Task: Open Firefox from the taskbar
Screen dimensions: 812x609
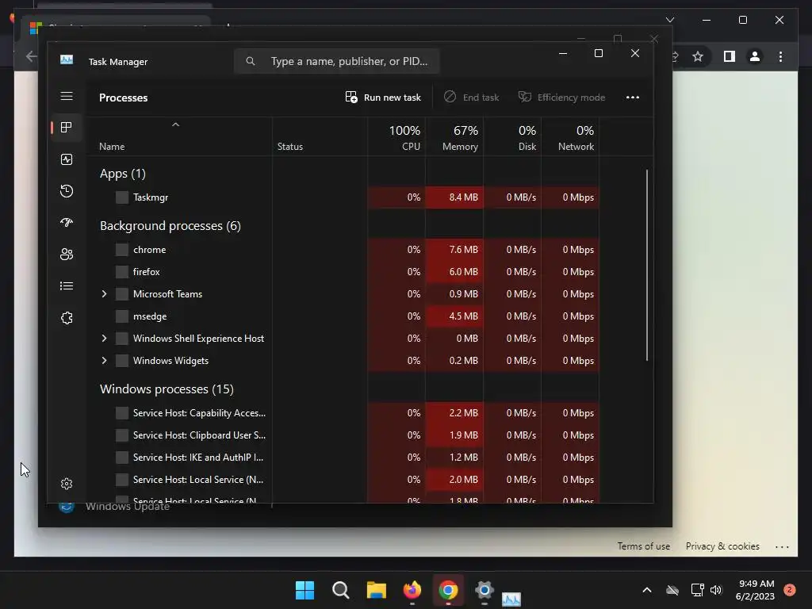Action: pyautogui.click(x=412, y=590)
